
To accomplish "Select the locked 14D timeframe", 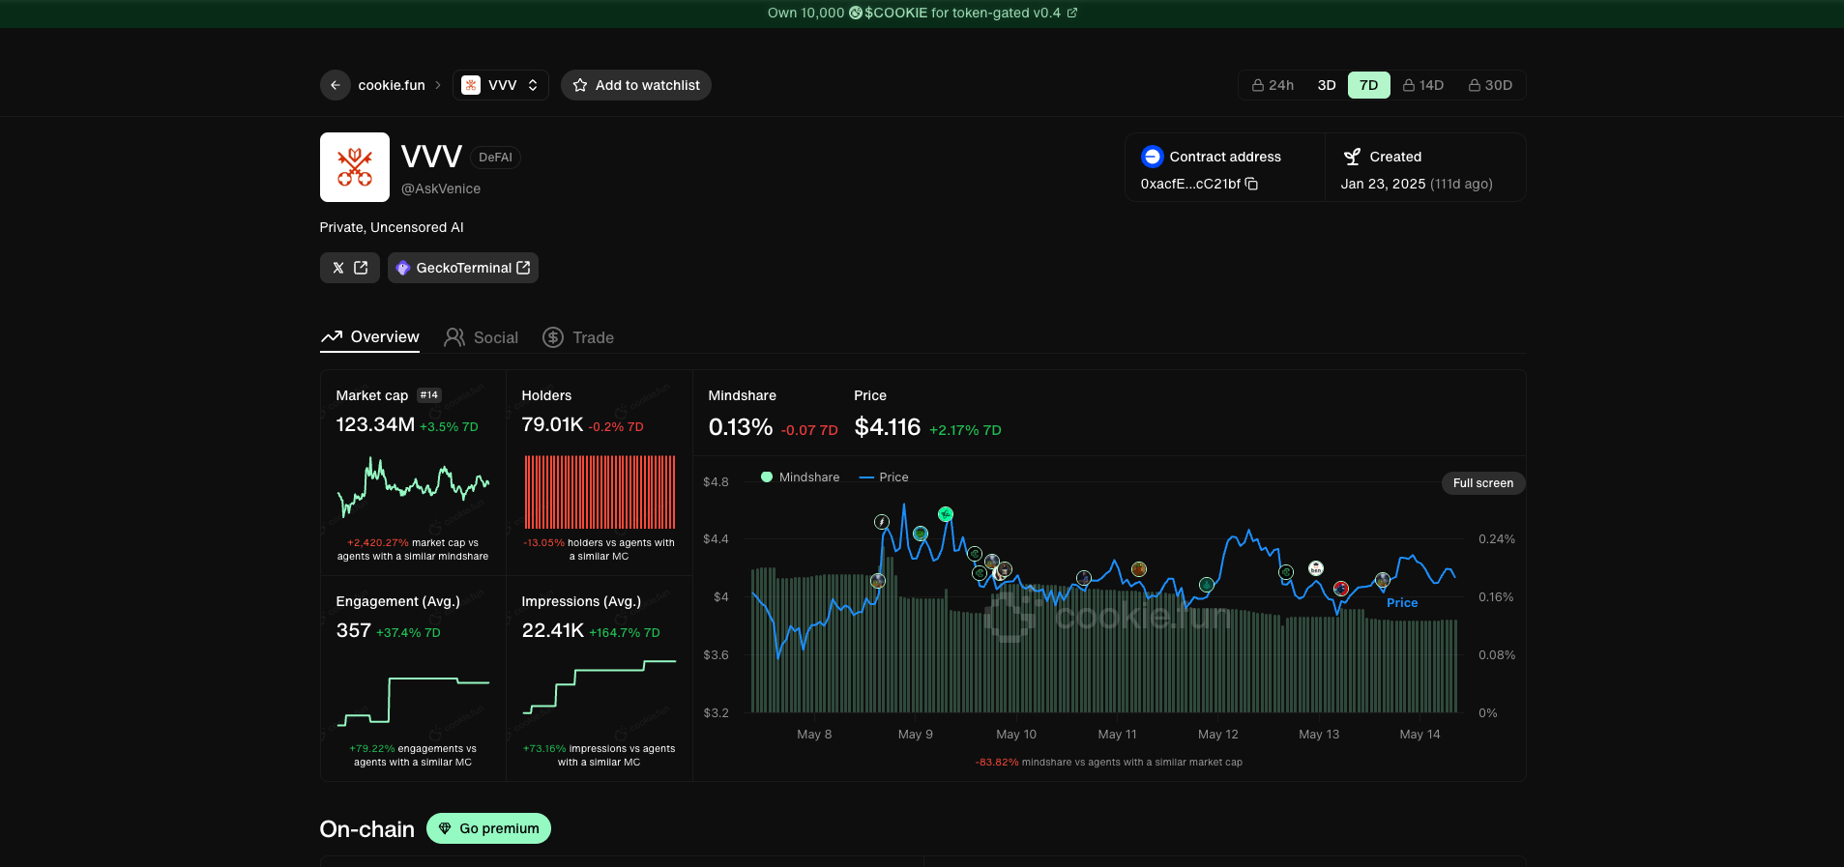I will click(x=1423, y=85).
